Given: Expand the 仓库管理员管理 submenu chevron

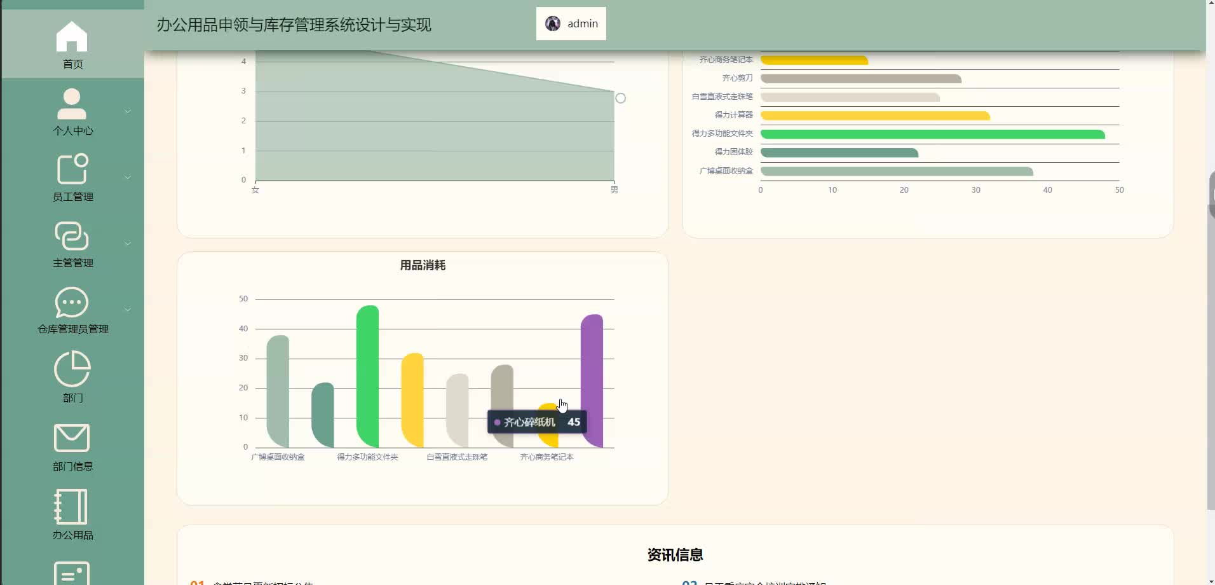Looking at the screenshot, I should pyautogui.click(x=128, y=310).
